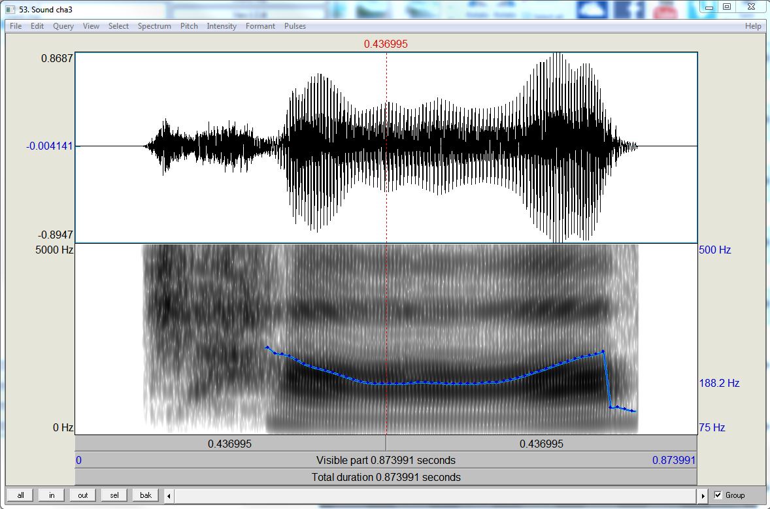This screenshot has height=509, width=770.
Task: Play the Visible part 0.873991 seconds bar
Action: 386,461
